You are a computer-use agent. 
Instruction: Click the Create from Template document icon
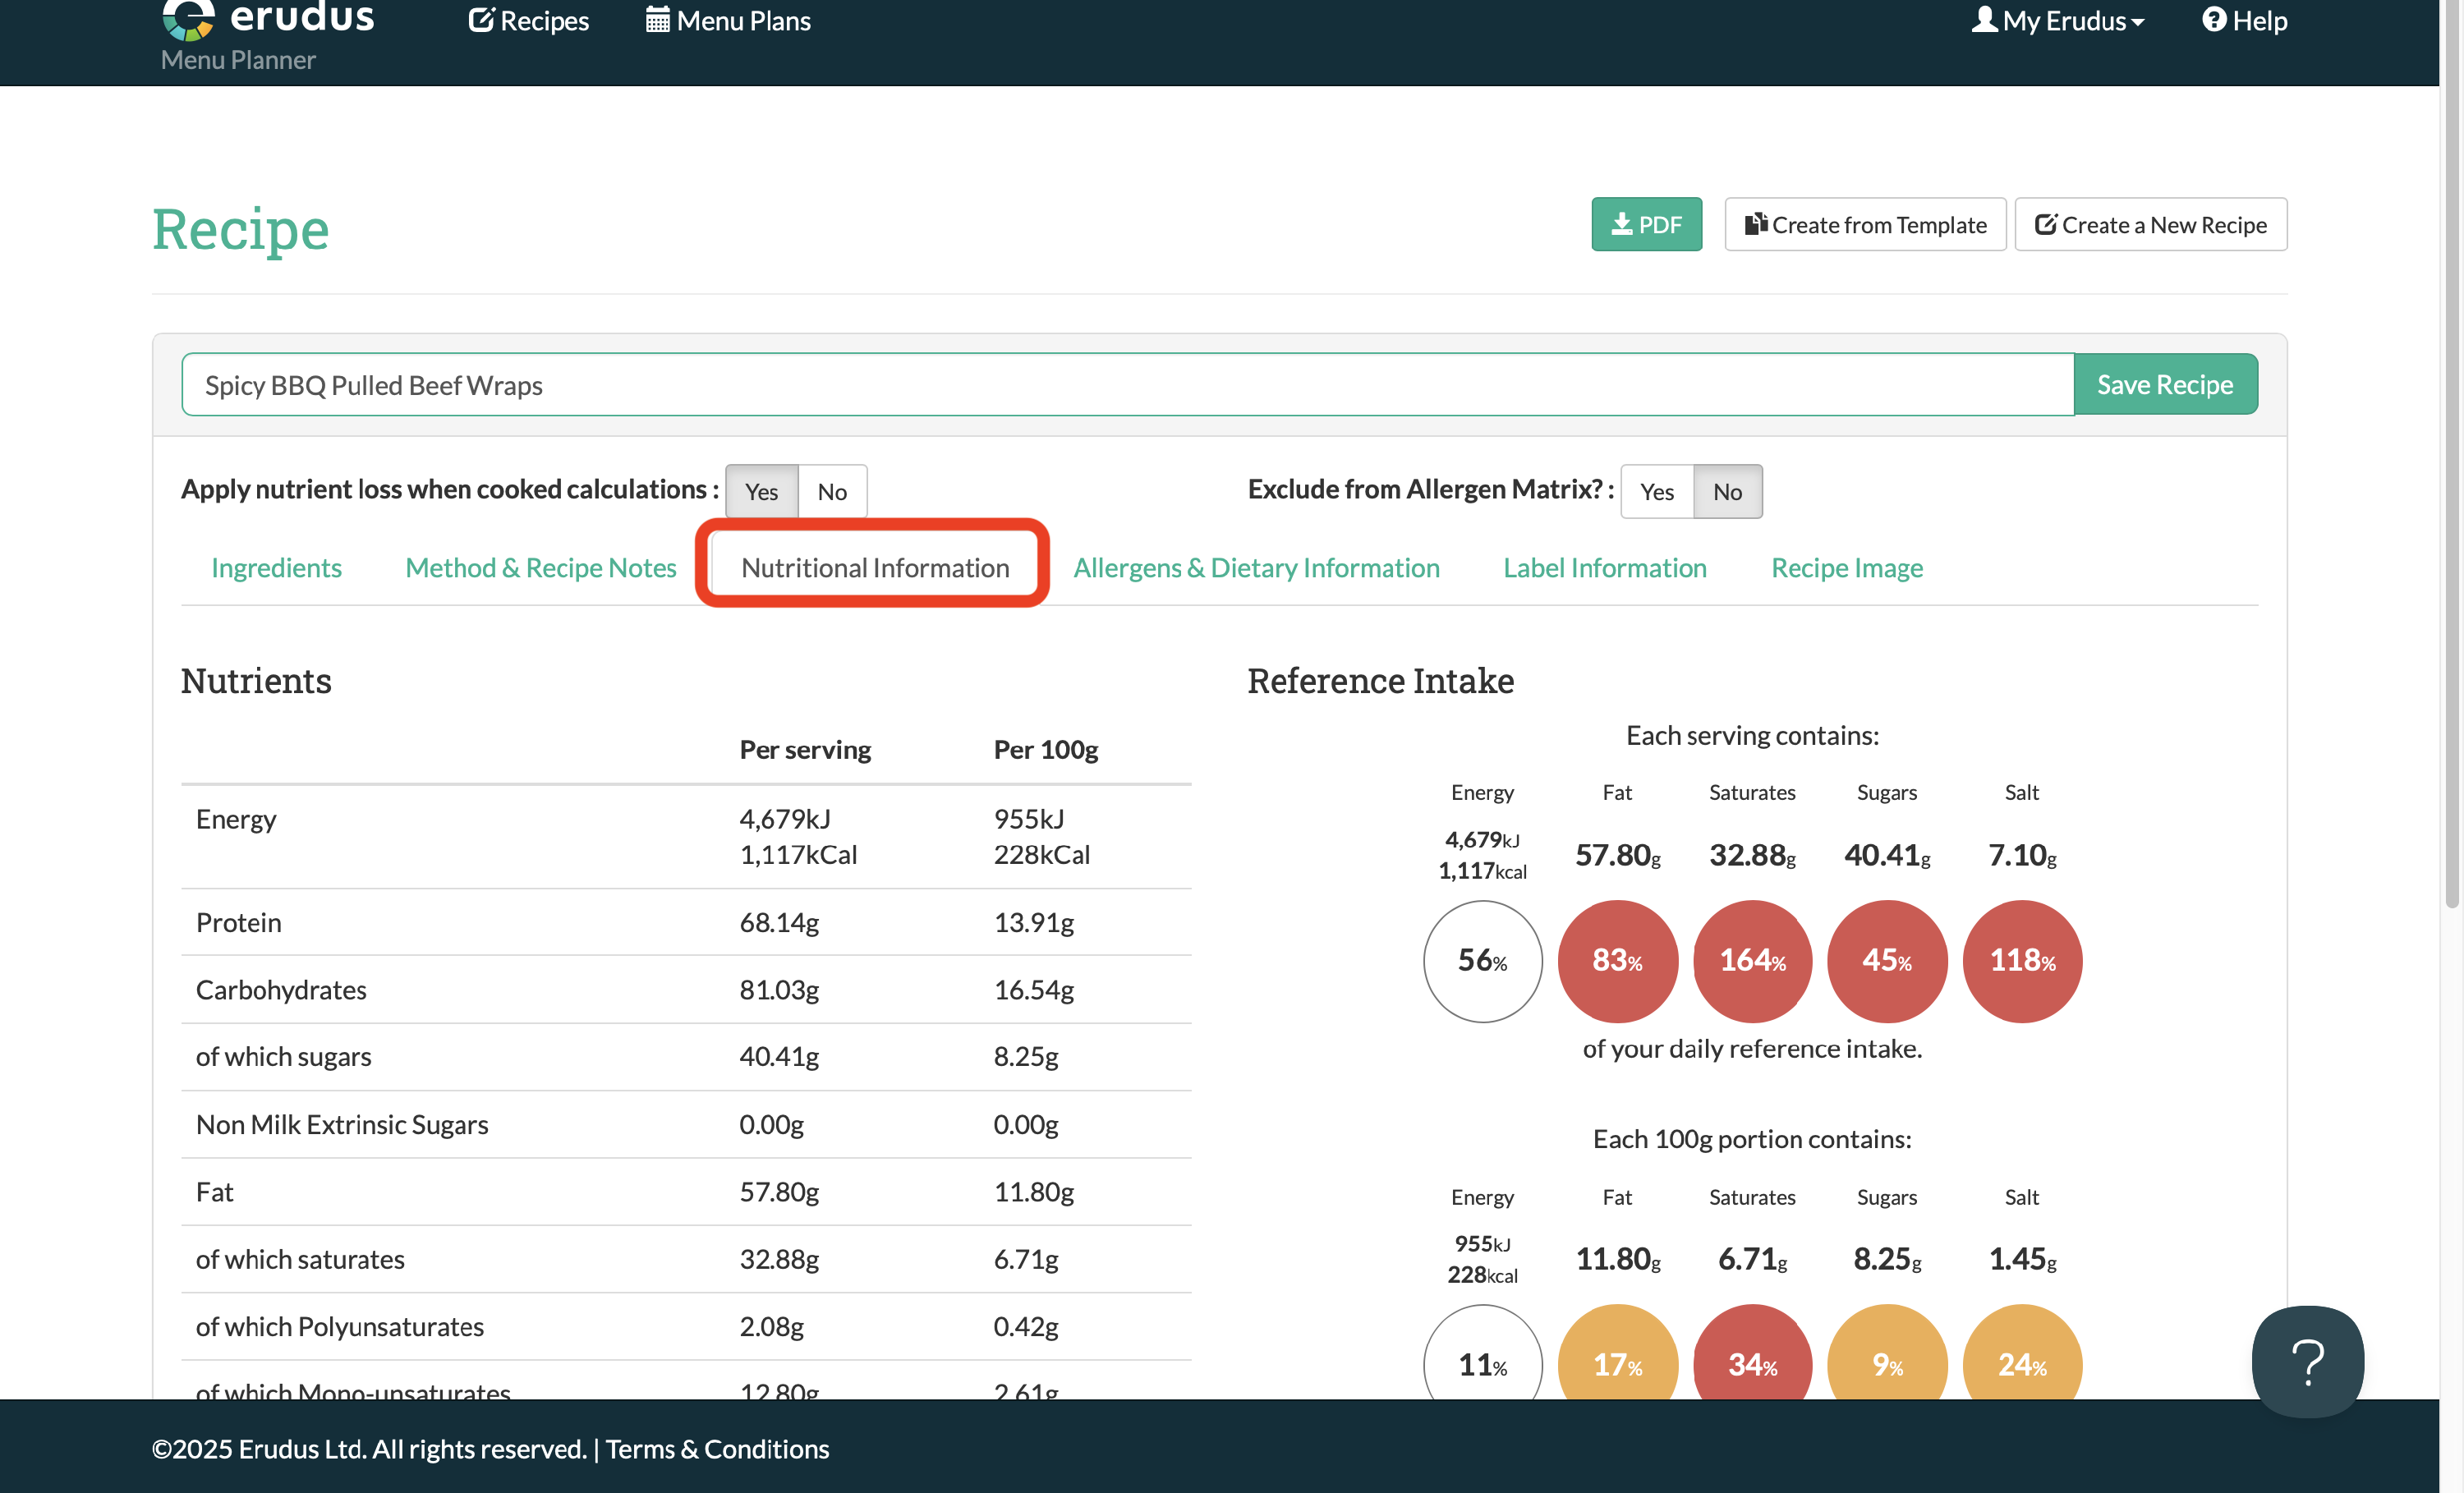coord(1756,224)
